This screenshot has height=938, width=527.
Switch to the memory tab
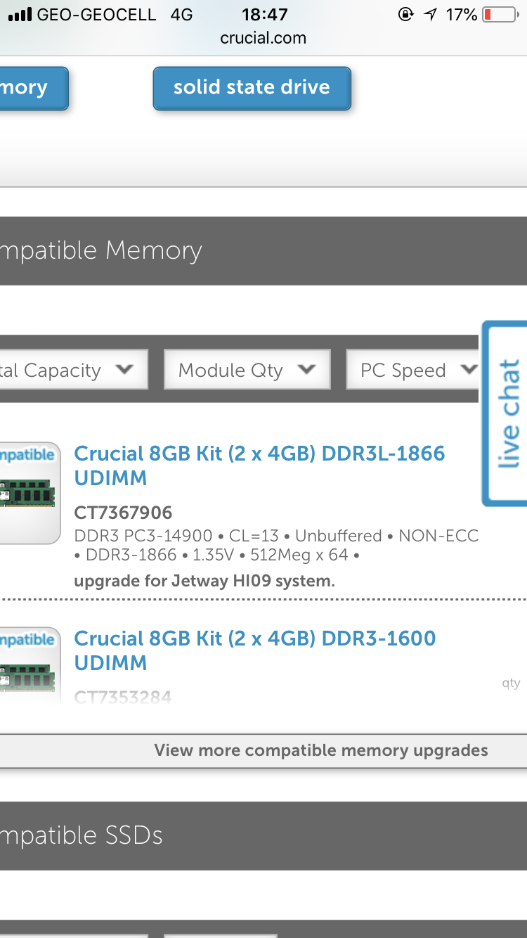click(x=32, y=88)
